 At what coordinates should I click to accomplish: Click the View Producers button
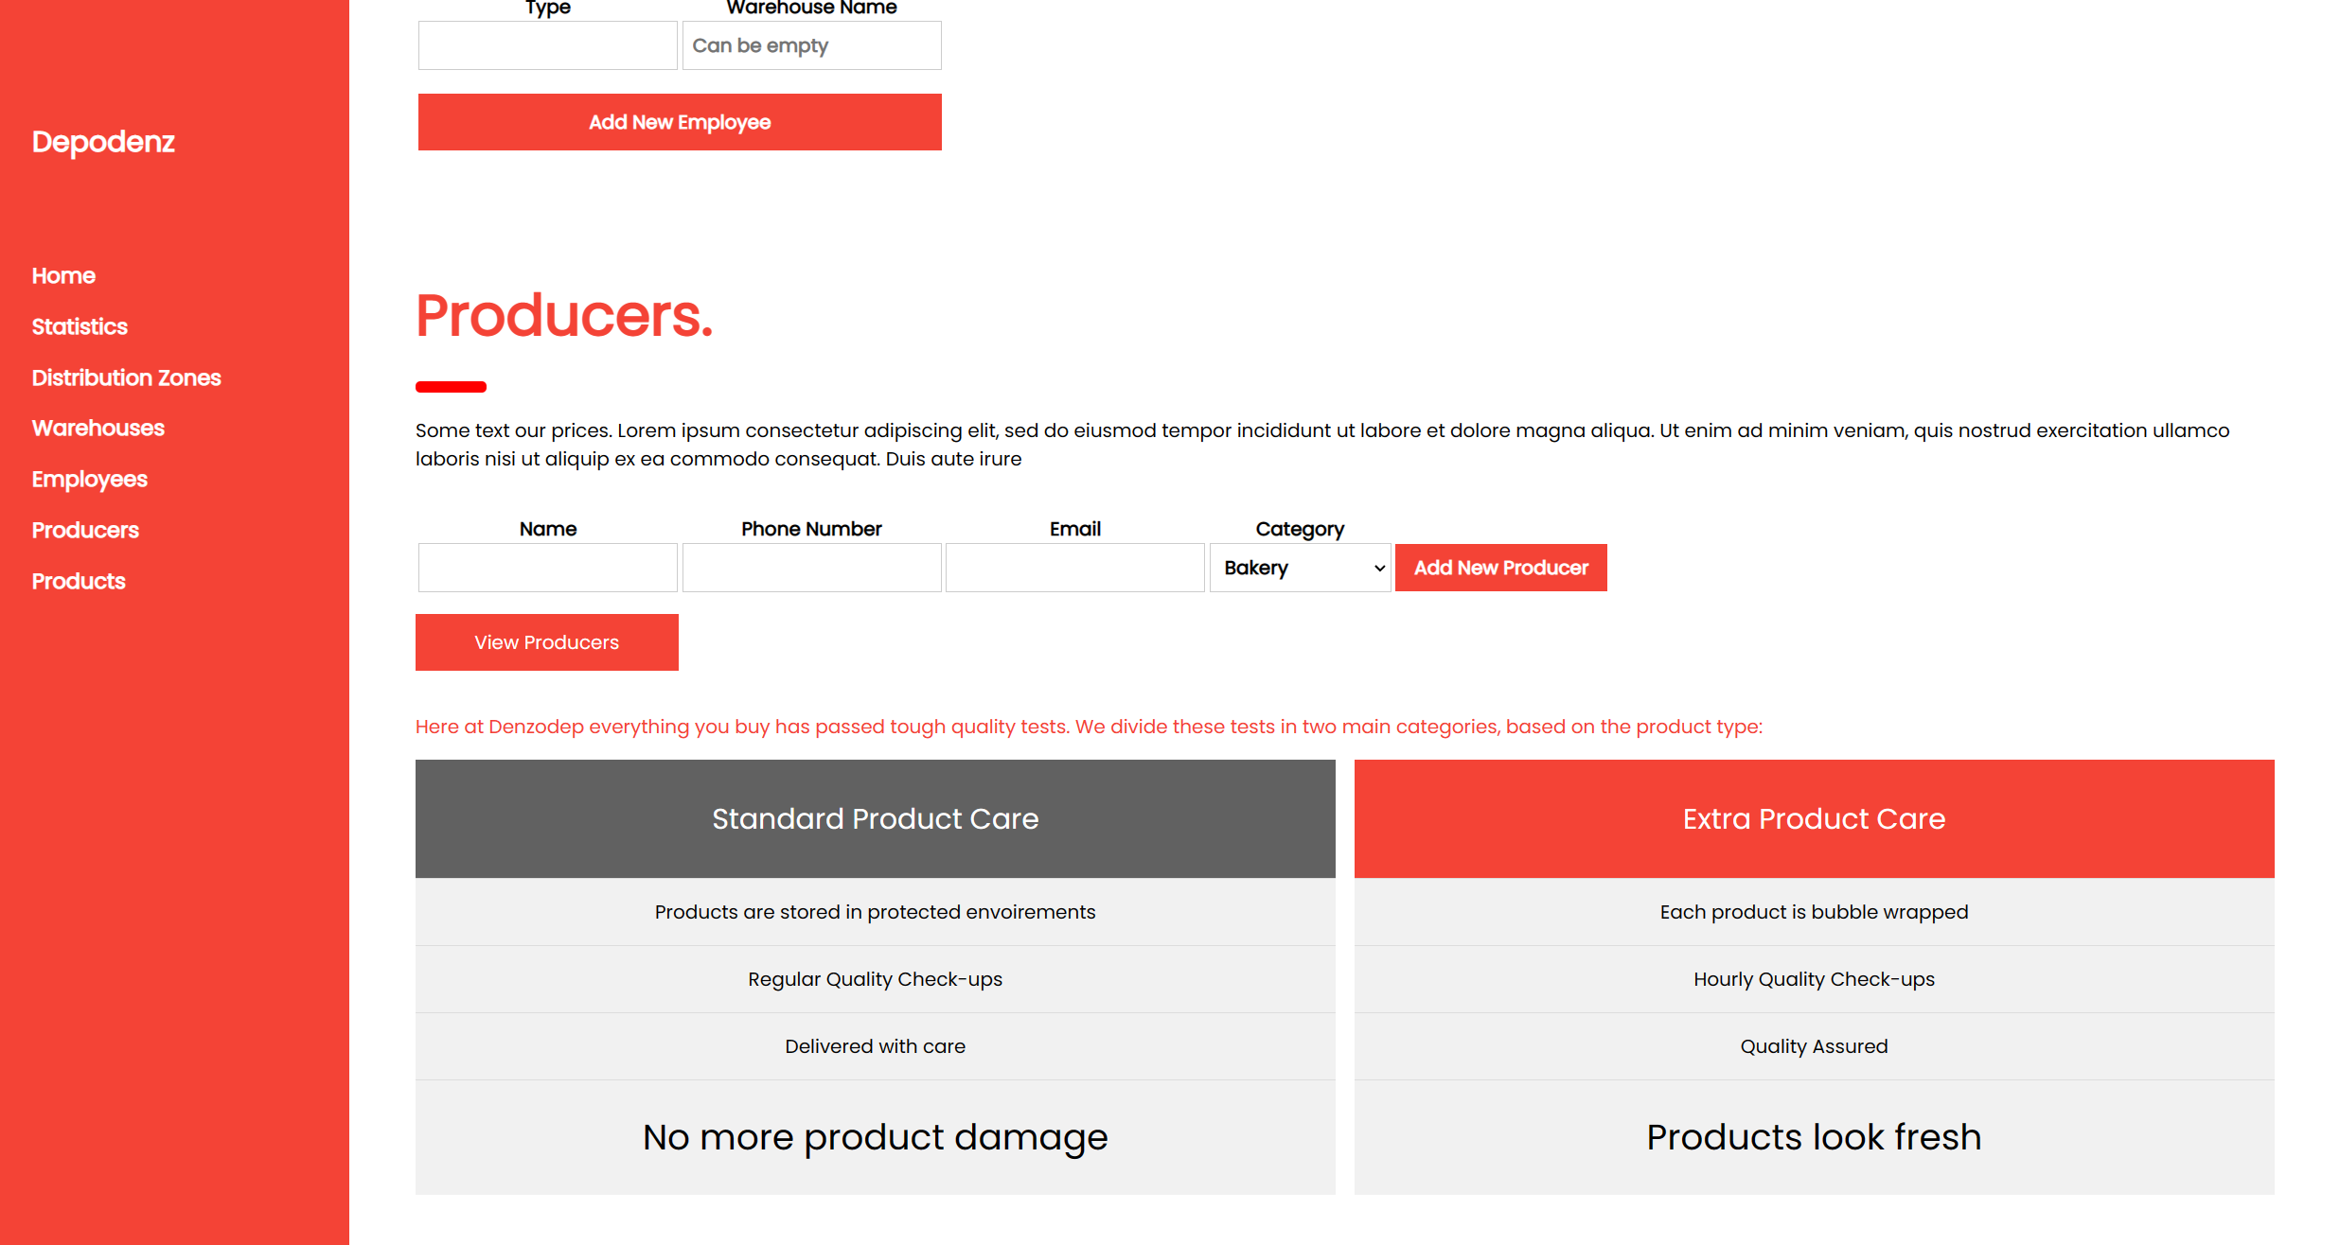pos(546,641)
